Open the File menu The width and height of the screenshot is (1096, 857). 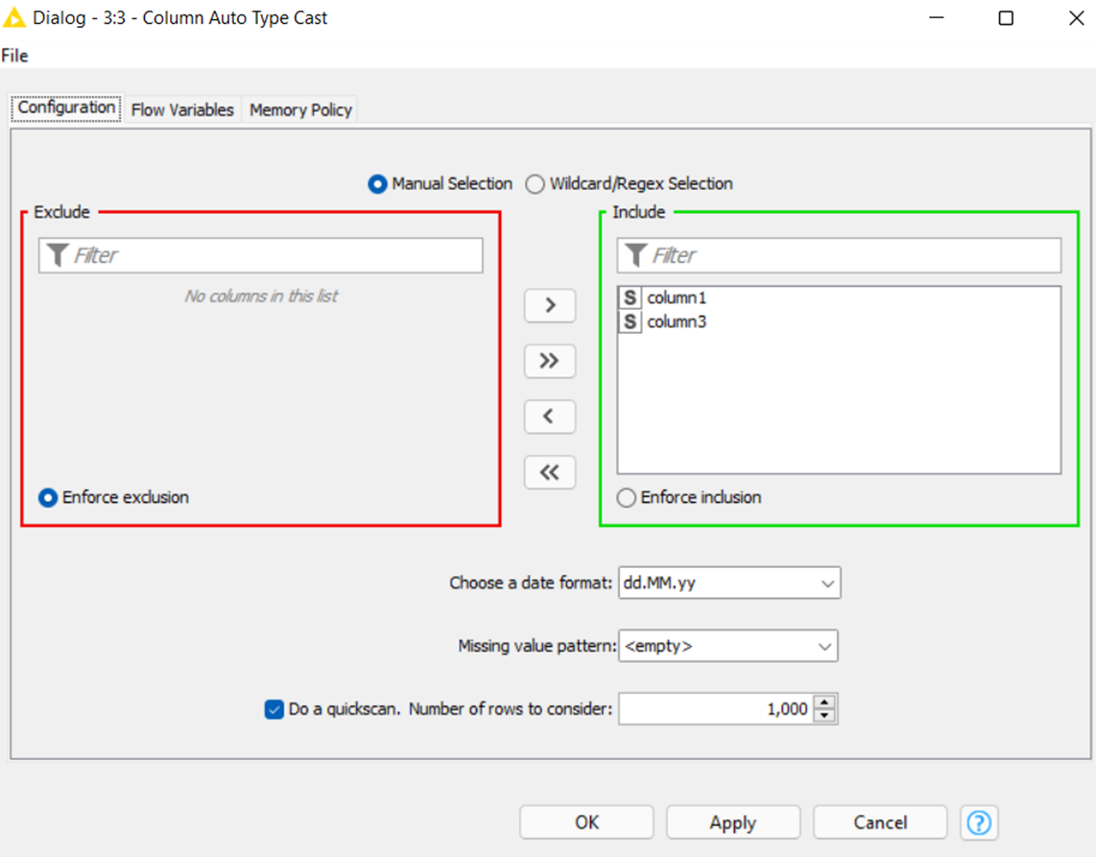pyautogui.click(x=14, y=55)
